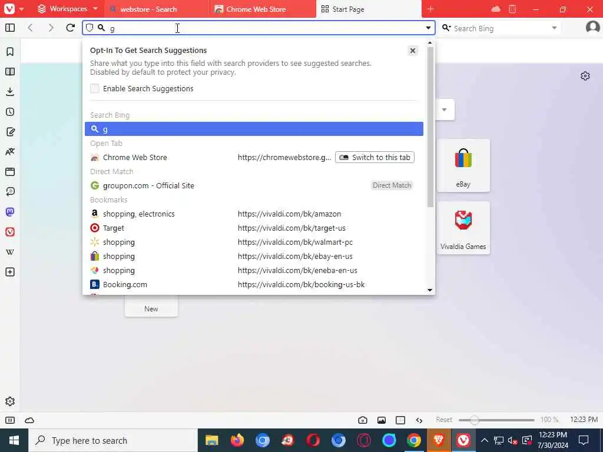Go back to the previous page
The width and height of the screenshot is (603, 452).
(x=31, y=28)
